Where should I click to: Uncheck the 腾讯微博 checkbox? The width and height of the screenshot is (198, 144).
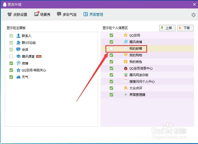coord(111,42)
